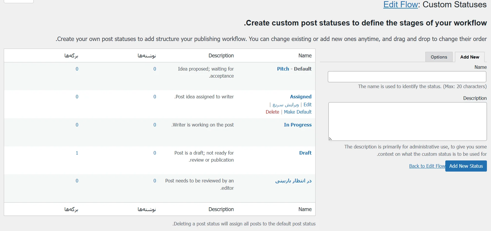The height and width of the screenshot is (231, 491).
Task: Click the status Name input field
Action: point(407,77)
